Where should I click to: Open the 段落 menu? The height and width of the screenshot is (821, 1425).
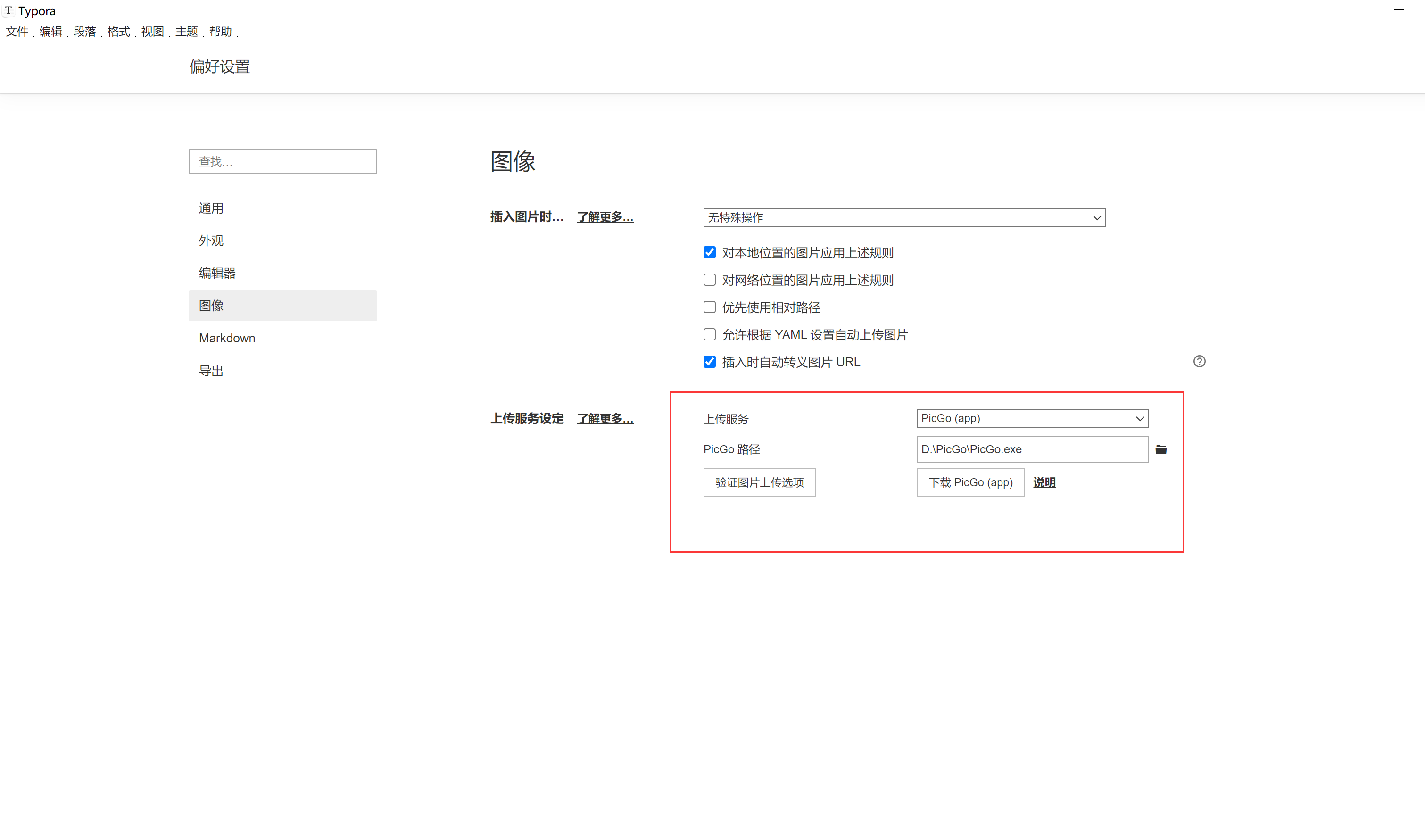[84, 32]
